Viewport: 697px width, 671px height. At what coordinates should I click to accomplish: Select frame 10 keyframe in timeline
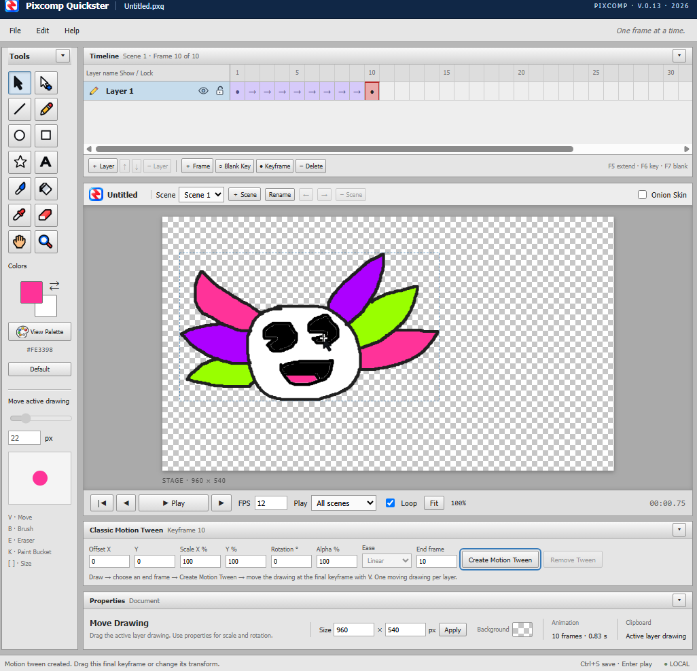coord(372,91)
